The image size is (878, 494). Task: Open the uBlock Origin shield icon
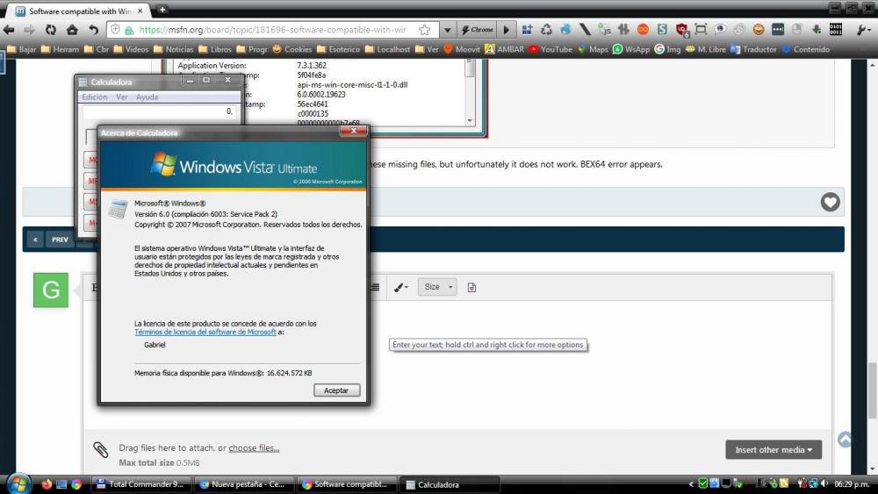point(681,30)
